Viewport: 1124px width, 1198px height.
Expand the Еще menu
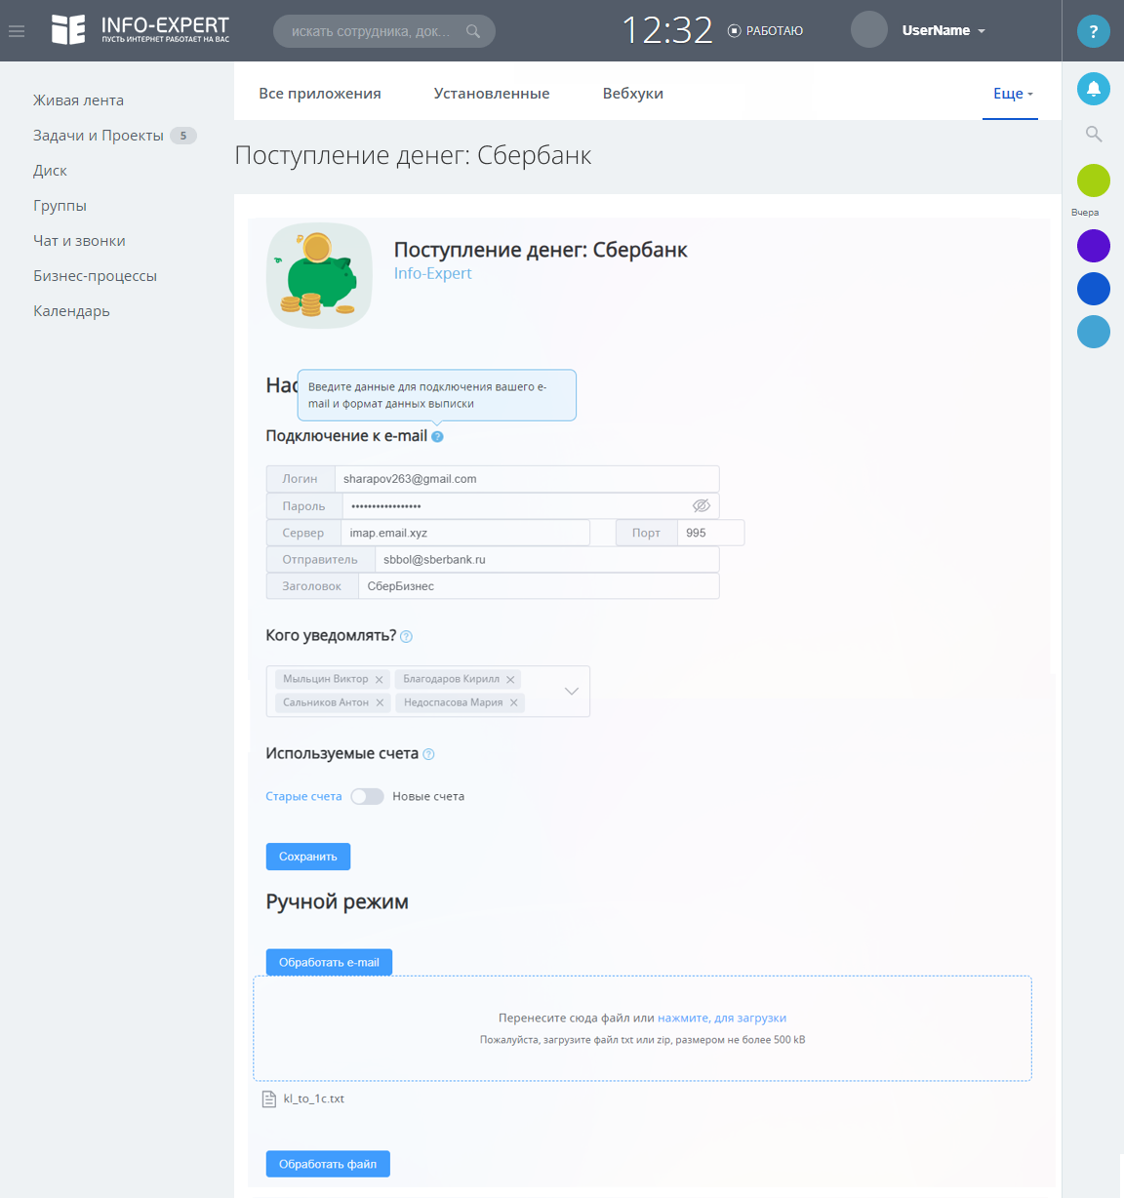(1012, 94)
